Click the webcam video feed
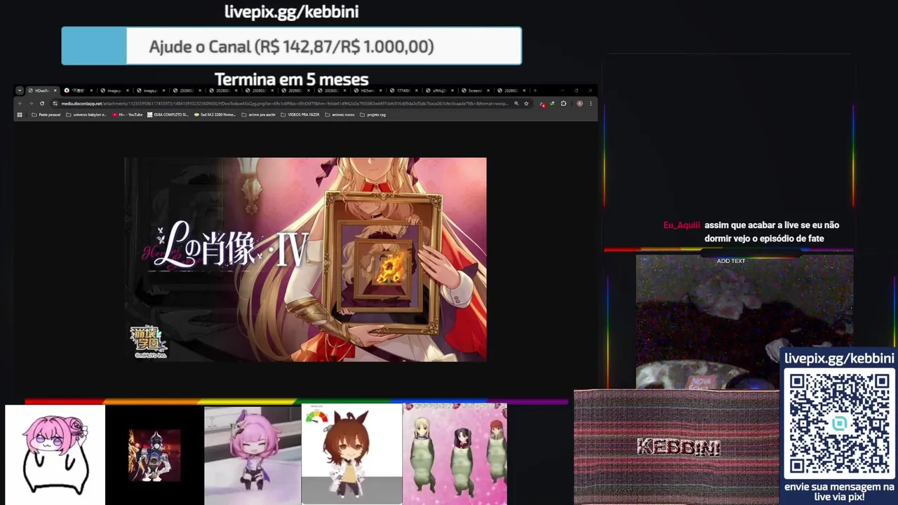This screenshot has height=505, width=898. click(x=744, y=322)
